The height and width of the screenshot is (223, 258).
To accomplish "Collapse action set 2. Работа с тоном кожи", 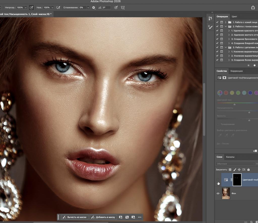I will pos(225,26).
